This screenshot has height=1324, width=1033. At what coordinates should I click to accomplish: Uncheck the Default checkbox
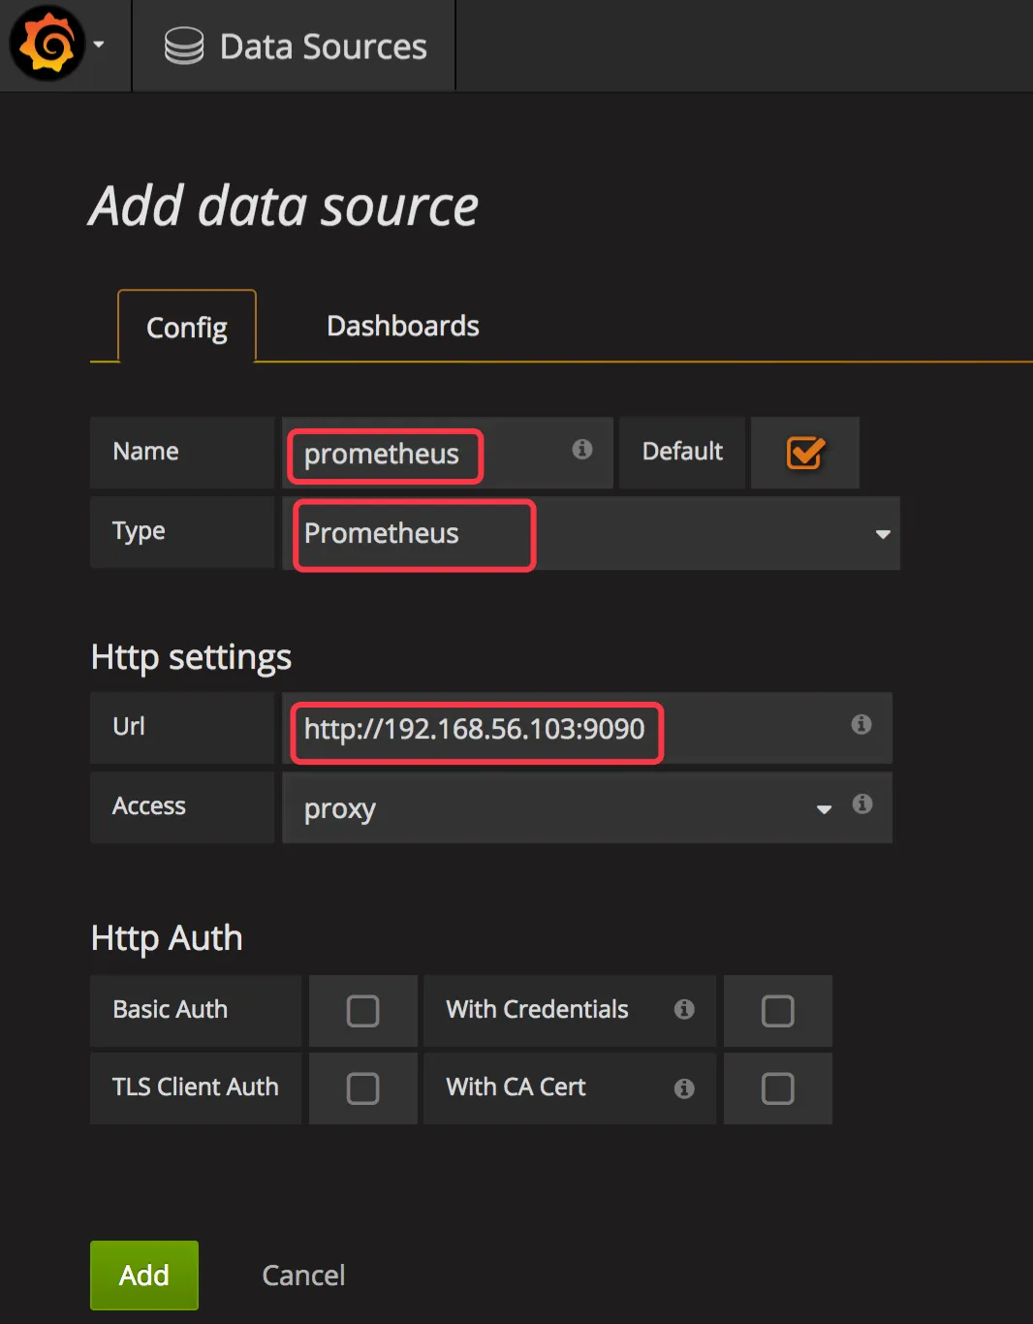tap(805, 453)
